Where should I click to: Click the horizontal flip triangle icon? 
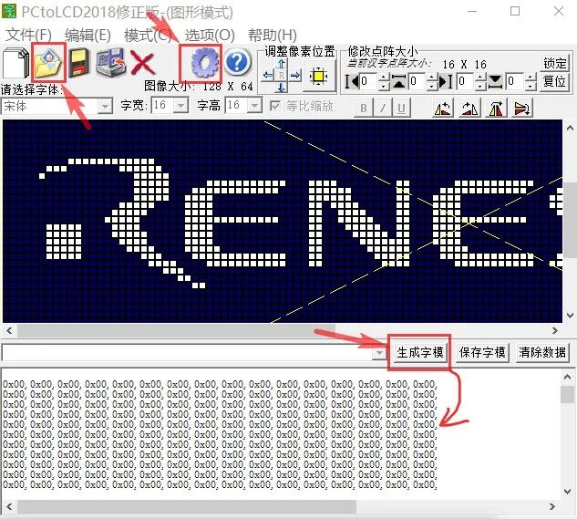[496, 108]
